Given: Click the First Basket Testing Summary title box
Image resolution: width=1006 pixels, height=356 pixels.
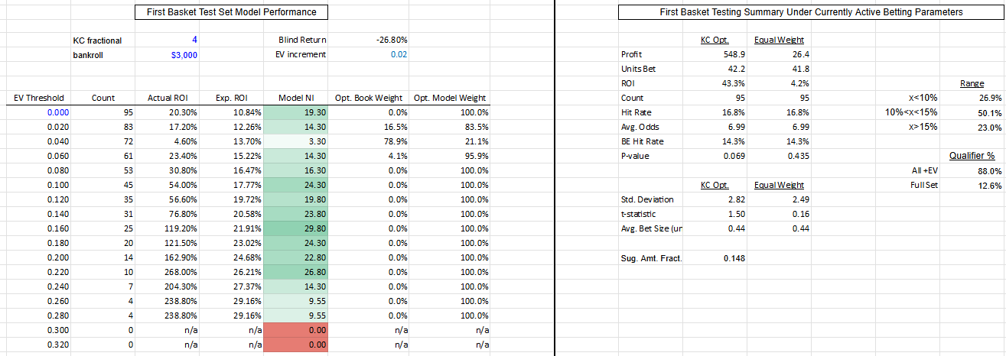Looking at the screenshot, I should [811, 12].
